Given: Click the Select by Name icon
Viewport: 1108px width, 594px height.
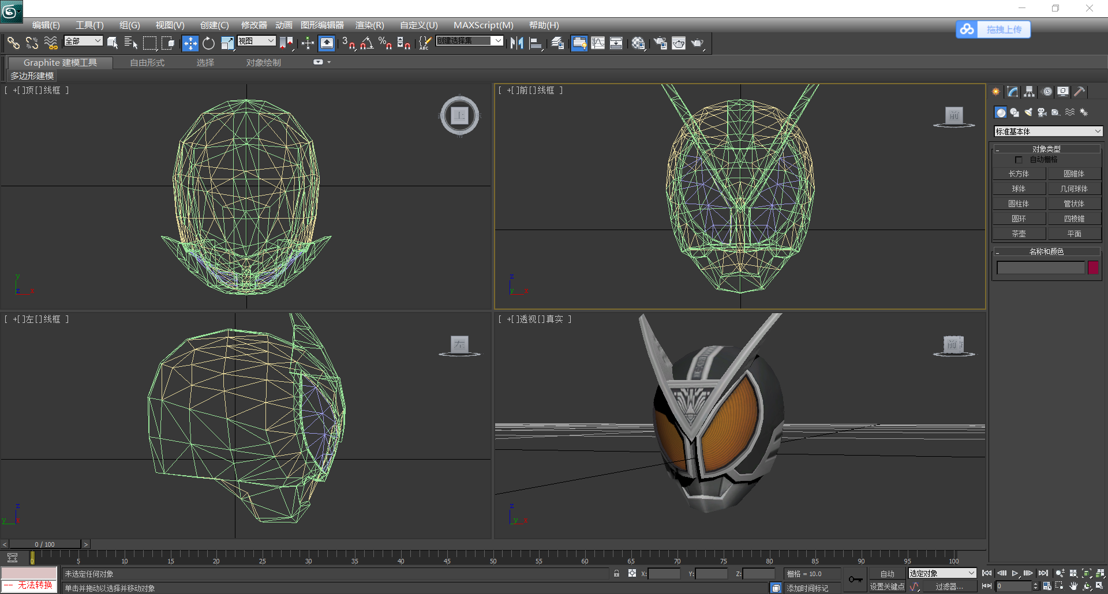Looking at the screenshot, I should pos(130,43).
